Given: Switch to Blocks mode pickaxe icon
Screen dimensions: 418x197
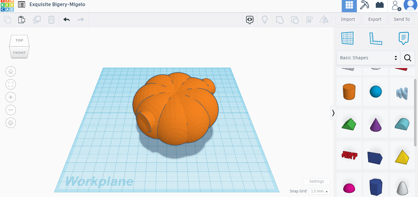Looking at the screenshot, I should [364, 5].
